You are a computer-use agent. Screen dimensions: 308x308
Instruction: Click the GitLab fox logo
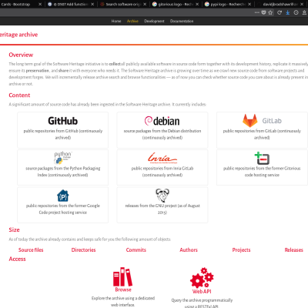point(249,120)
